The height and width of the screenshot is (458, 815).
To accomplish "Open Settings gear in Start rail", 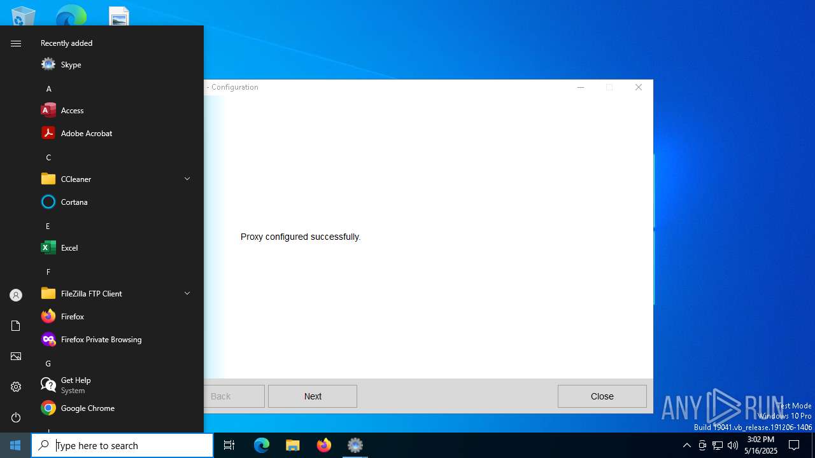I will (x=16, y=387).
